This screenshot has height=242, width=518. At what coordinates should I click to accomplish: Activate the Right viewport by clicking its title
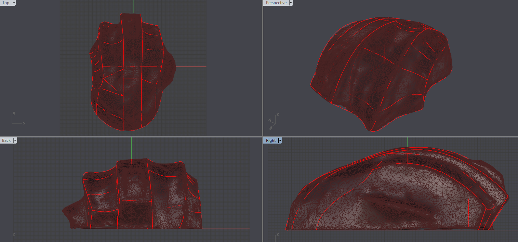[270, 140]
